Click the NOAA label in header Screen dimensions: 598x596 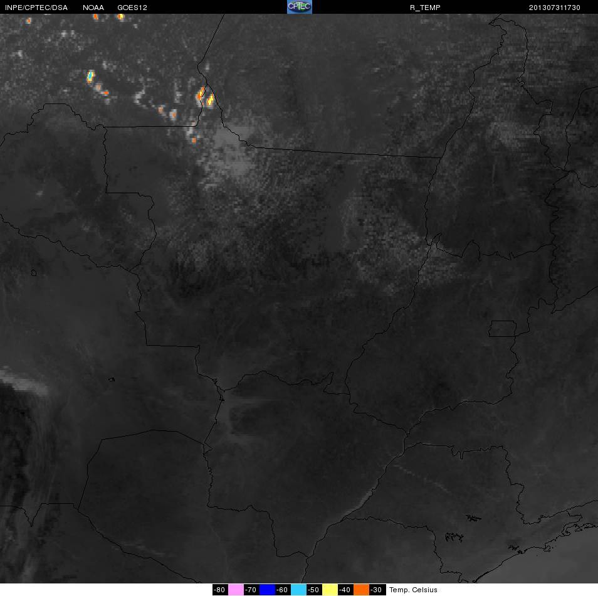(93, 8)
